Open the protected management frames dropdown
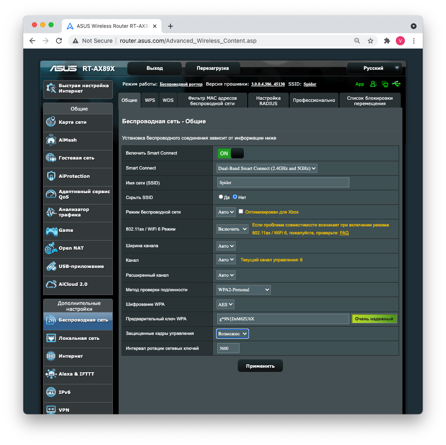Viewport: 446px width, 445px height. 232,334
